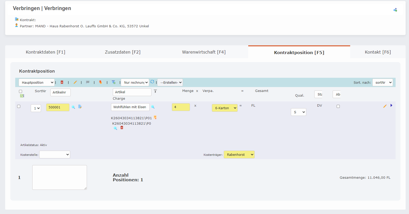
Task: Open the --Erstellen-- dropdown in toolbar
Action: coord(170,82)
